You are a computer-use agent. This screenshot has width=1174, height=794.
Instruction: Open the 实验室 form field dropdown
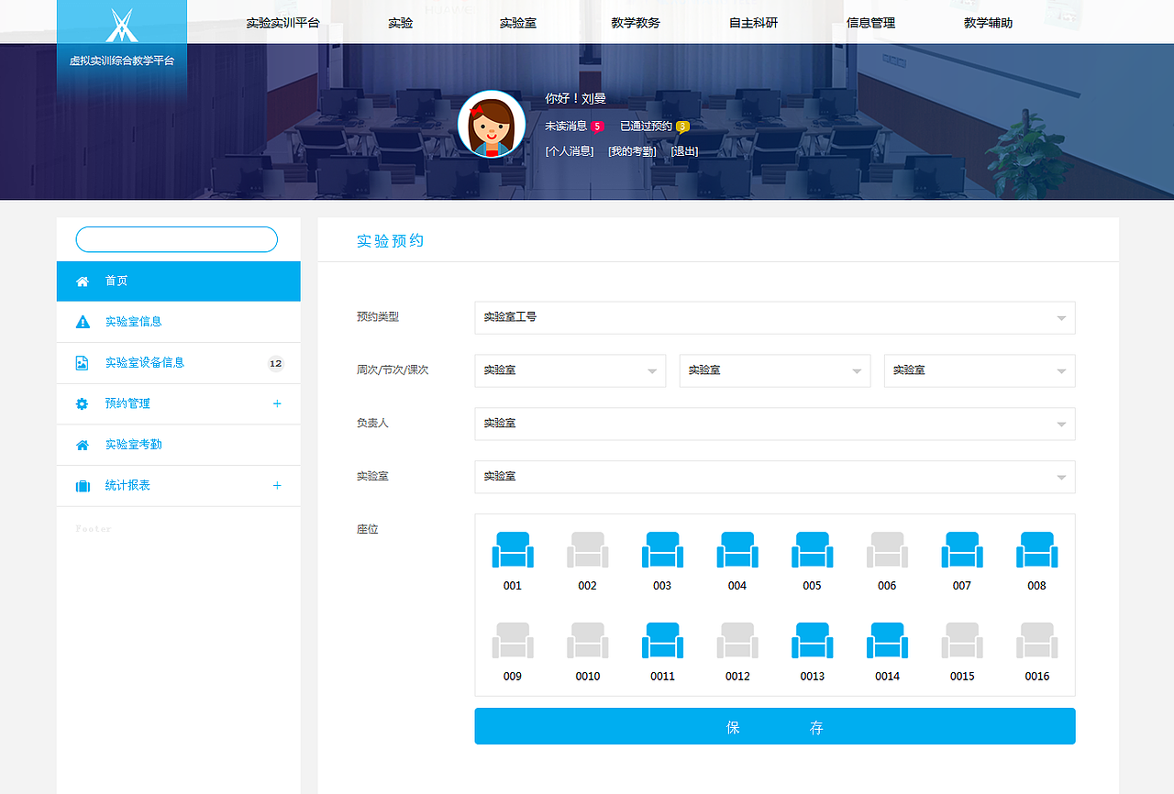[775, 477]
